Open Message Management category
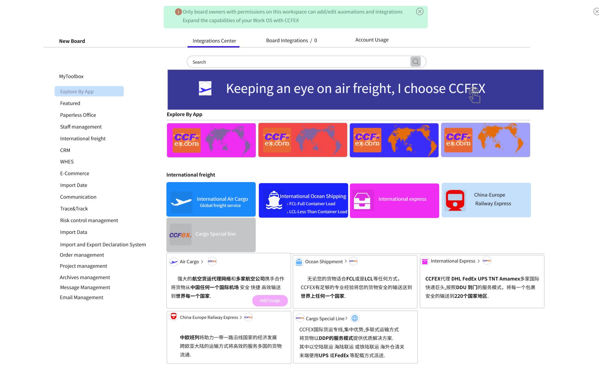Viewport: 599px width, 374px height. click(x=85, y=287)
